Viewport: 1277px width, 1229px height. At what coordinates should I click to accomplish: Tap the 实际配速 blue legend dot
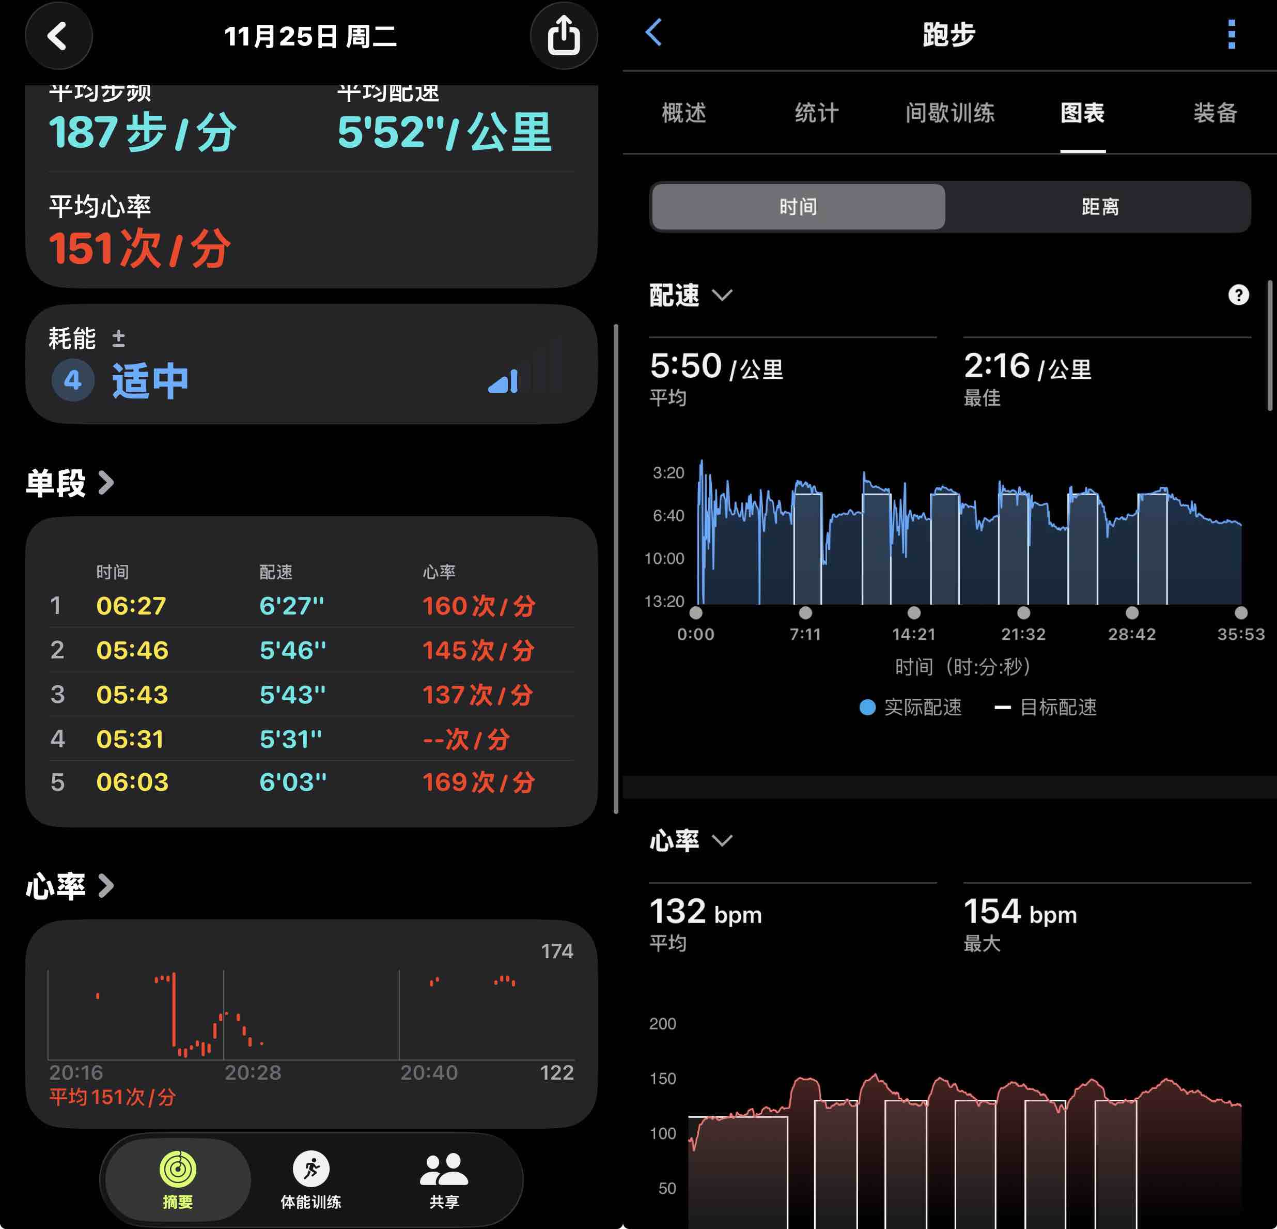[867, 708]
